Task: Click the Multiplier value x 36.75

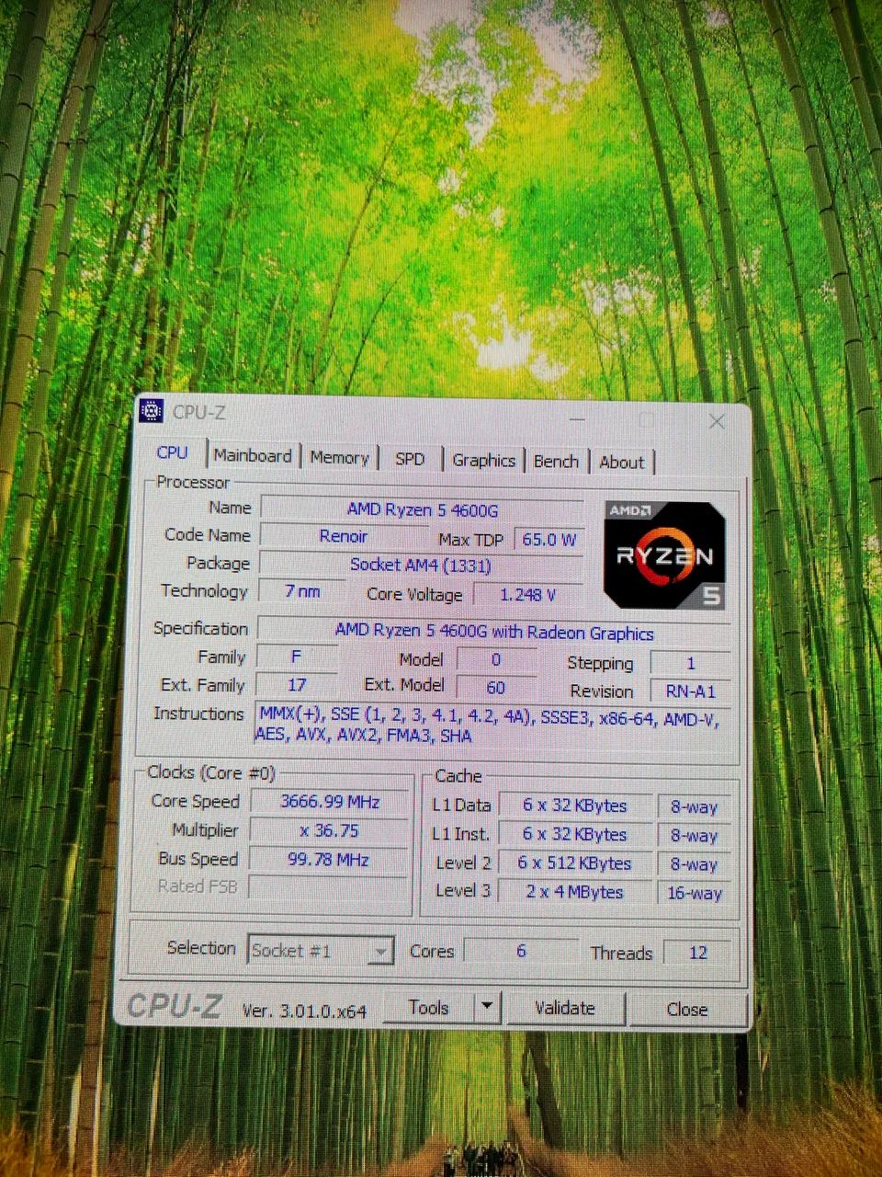Action: click(x=330, y=830)
